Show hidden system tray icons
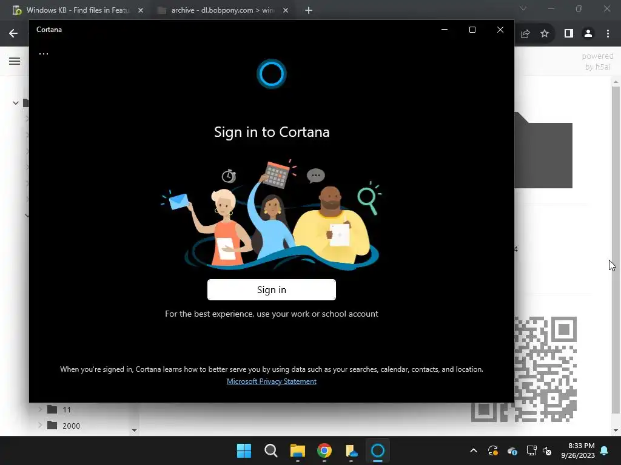 pyautogui.click(x=473, y=450)
